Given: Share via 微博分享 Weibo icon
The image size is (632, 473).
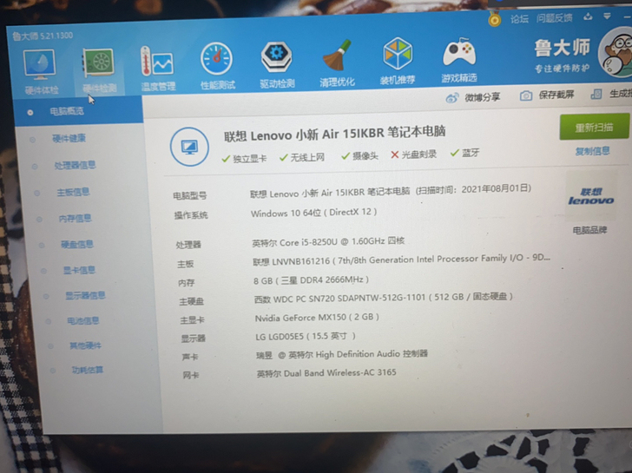Looking at the screenshot, I should point(452,97).
